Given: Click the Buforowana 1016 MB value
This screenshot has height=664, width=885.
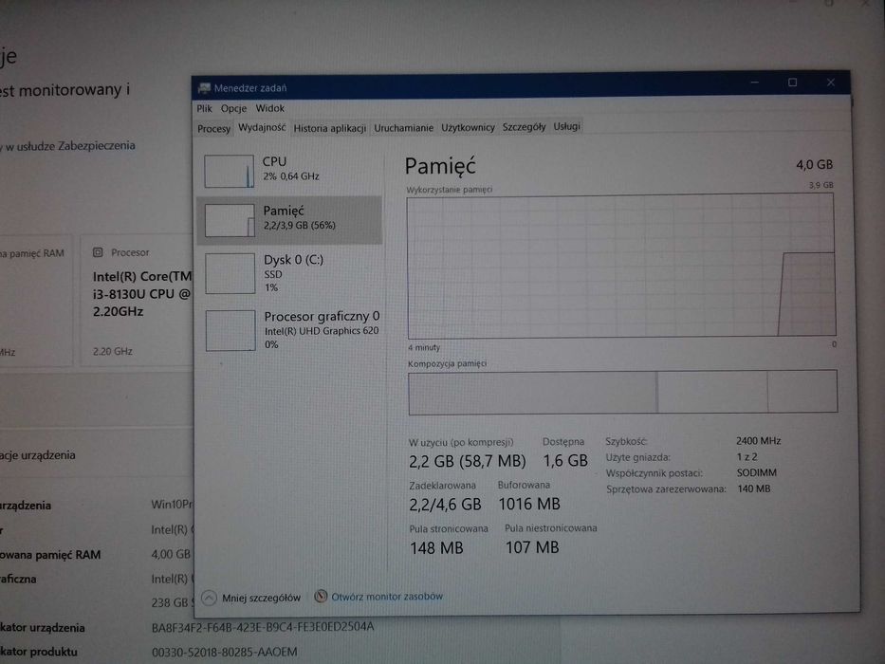Looking at the screenshot, I should 529,504.
